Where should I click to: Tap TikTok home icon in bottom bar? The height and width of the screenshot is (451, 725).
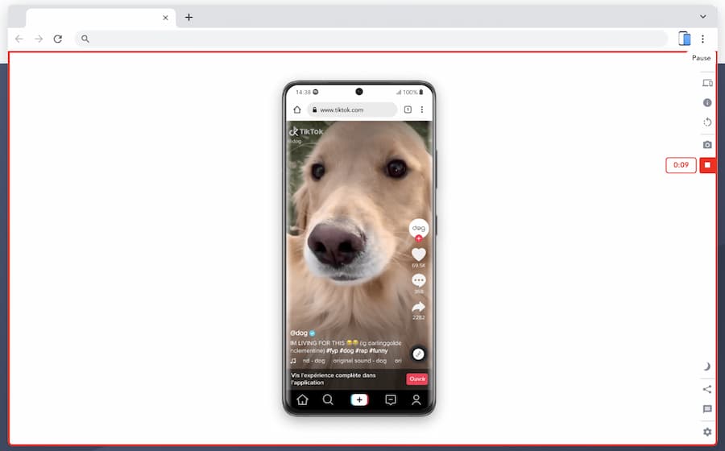(302, 399)
